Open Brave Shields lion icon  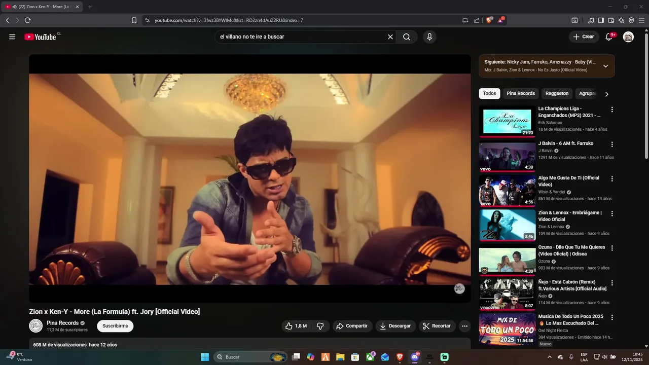(x=489, y=20)
